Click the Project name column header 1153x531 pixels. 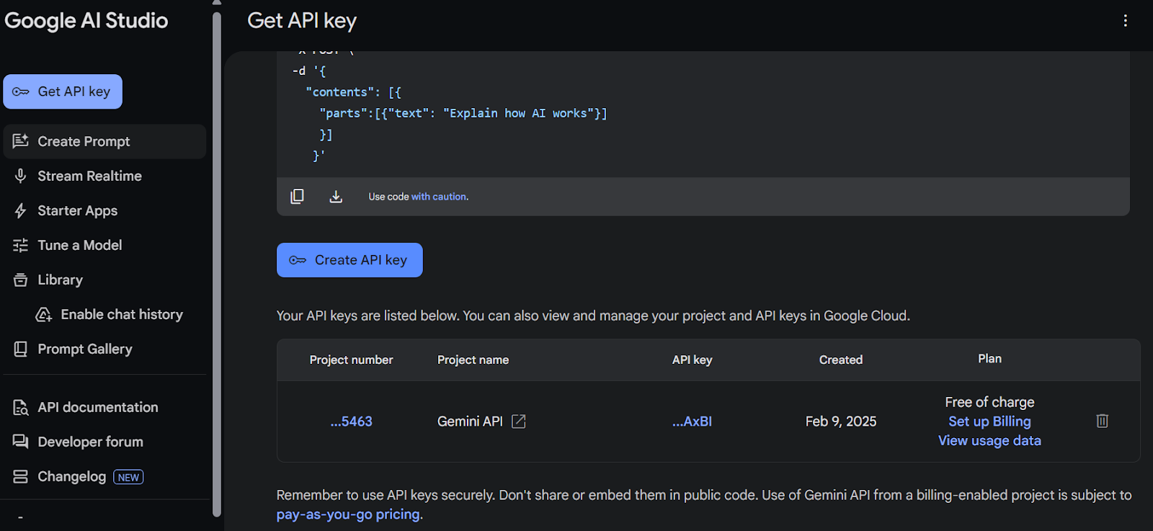click(473, 360)
